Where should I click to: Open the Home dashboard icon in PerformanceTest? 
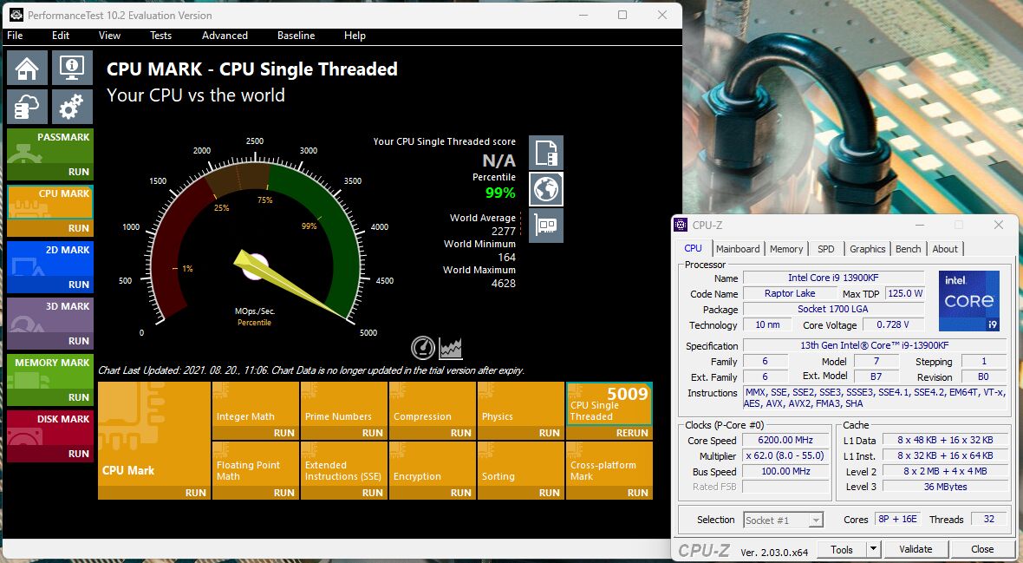pos(28,68)
